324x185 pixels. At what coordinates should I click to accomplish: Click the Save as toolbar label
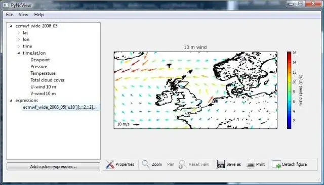[234, 164]
